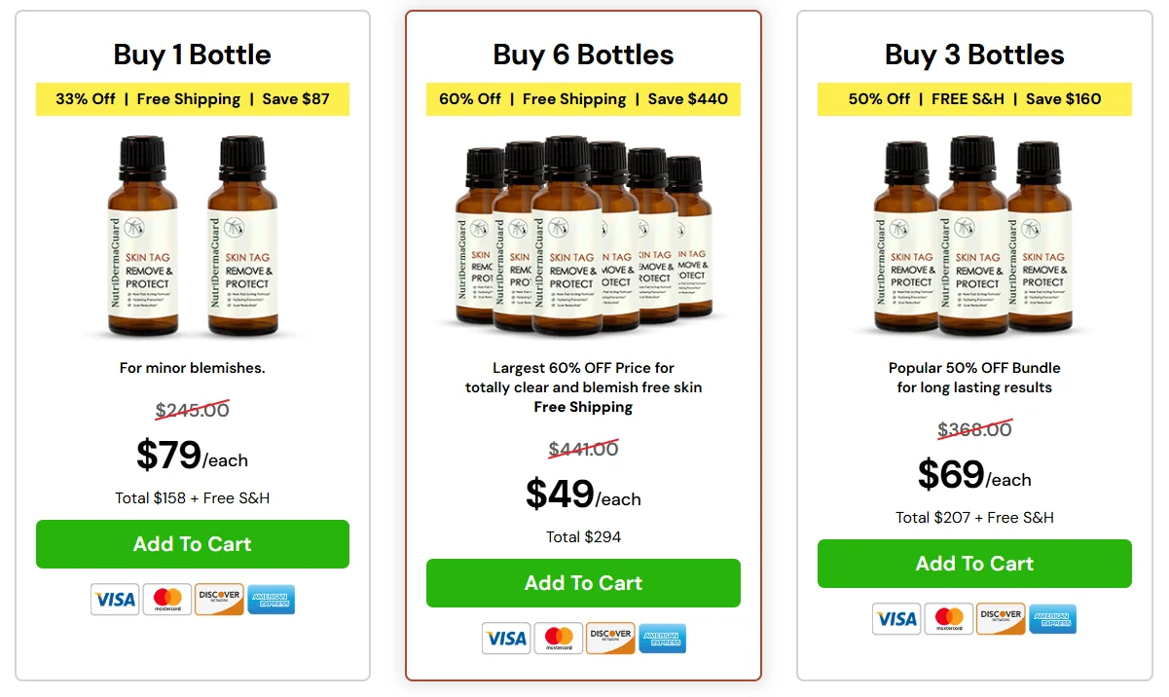Click the Discover icon under Buy 3 Bottles
The height and width of the screenshot is (697, 1169).
pos(1001,619)
